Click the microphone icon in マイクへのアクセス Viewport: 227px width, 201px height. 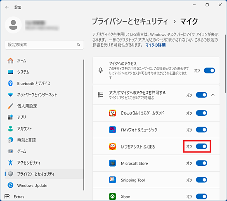pos(101,70)
